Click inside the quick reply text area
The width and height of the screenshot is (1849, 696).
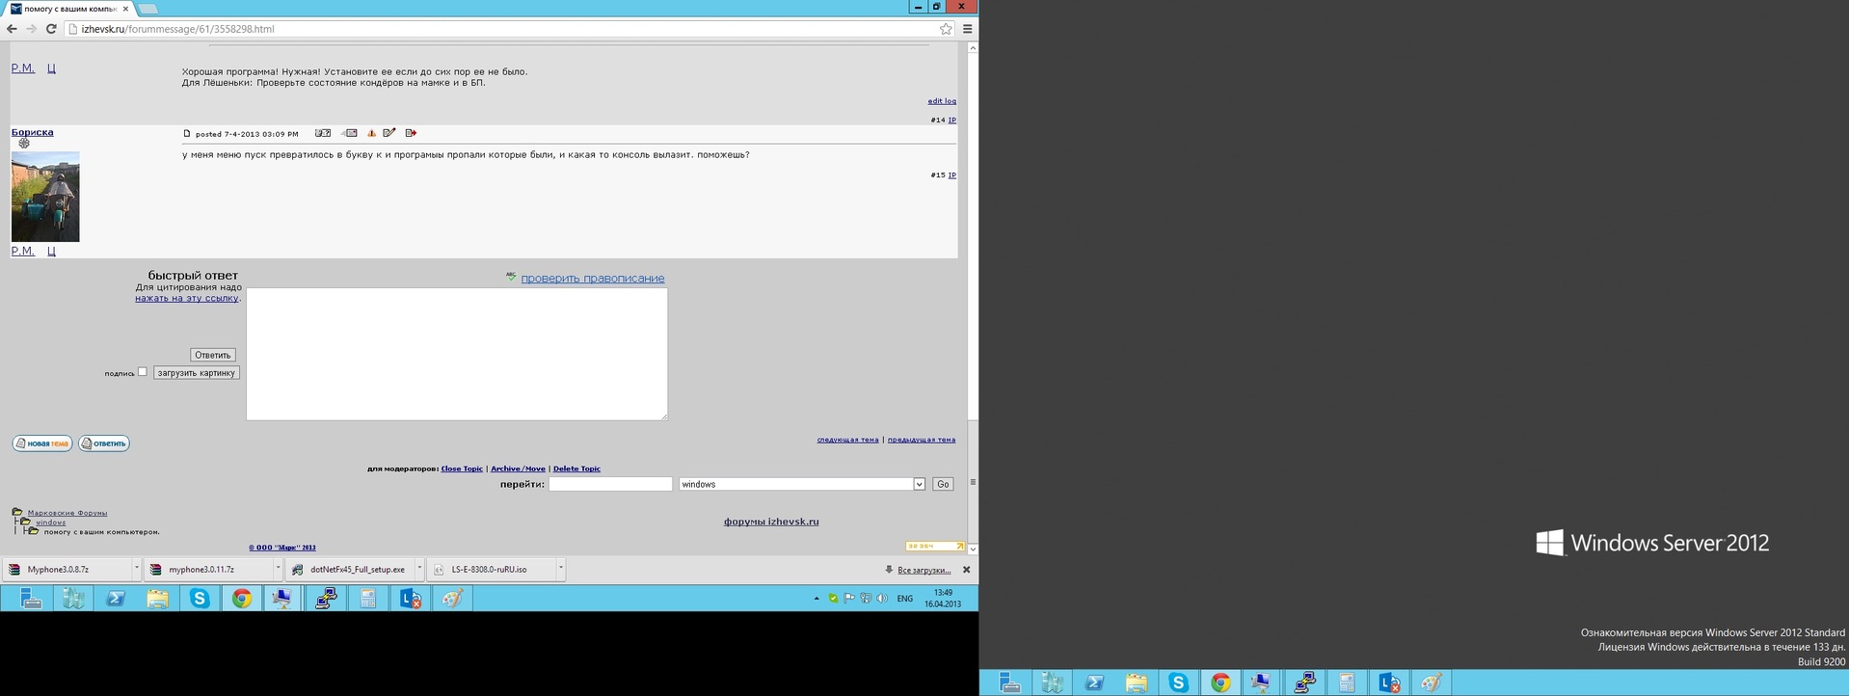tap(456, 354)
